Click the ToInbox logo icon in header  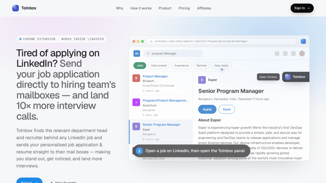(x=16, y=8)
